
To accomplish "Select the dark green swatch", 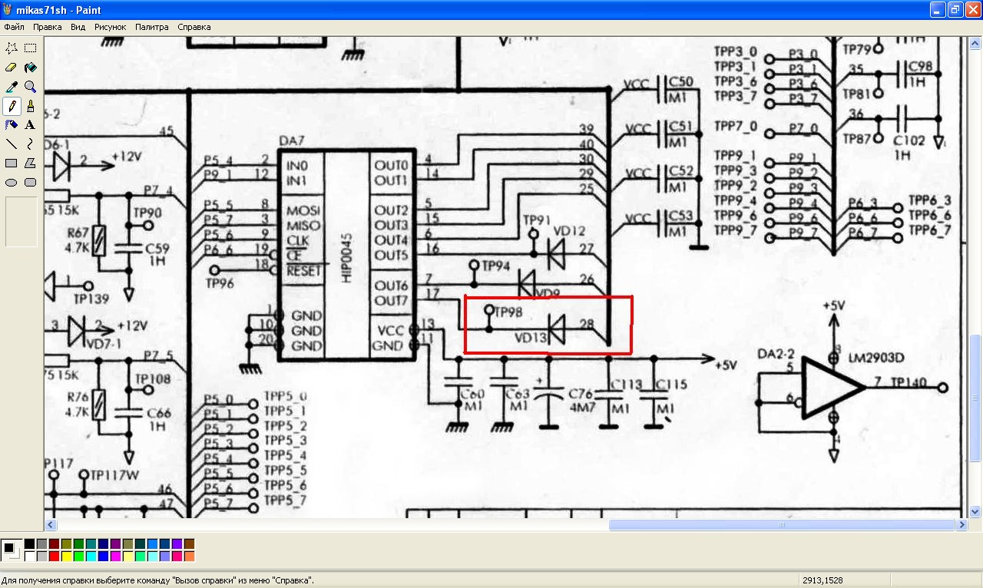I will point(79,543).
